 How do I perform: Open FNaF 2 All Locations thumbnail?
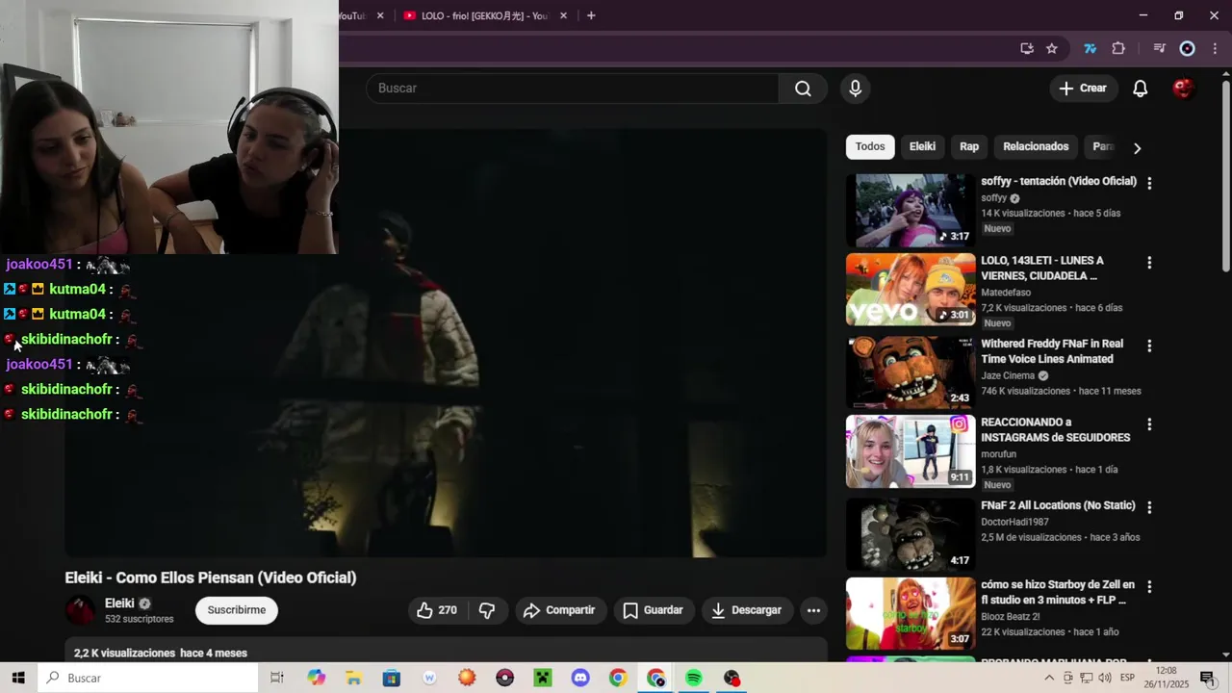point(911,534)
